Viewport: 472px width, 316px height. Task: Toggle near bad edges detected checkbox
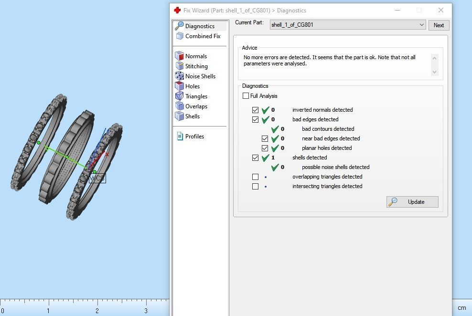click(265, 138)
